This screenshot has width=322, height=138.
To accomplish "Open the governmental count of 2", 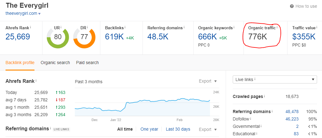I will coord(297,127).
